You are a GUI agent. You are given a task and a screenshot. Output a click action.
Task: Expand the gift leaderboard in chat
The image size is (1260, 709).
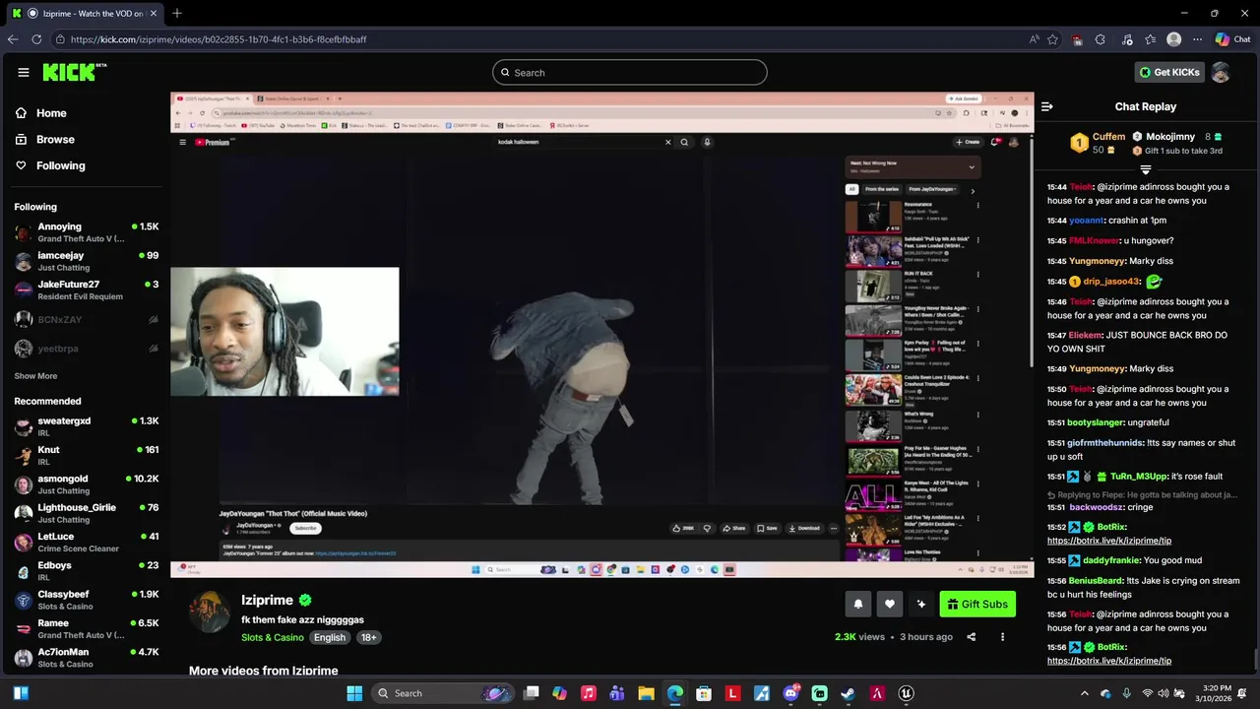1146,169
